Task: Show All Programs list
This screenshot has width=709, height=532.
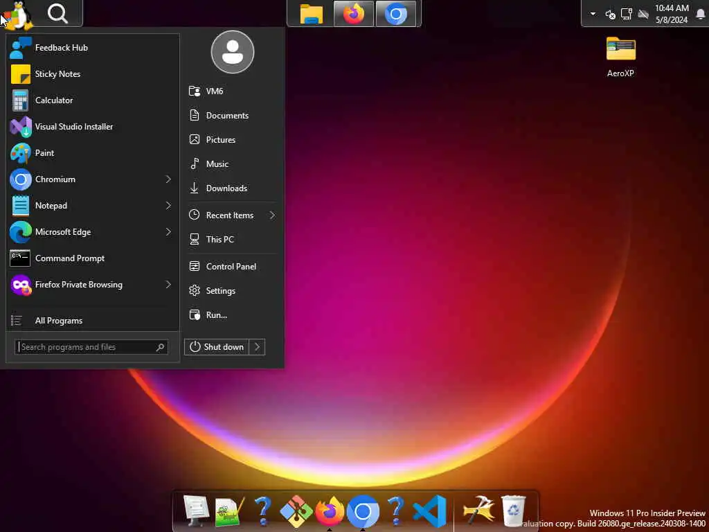Action: point(93,320)
